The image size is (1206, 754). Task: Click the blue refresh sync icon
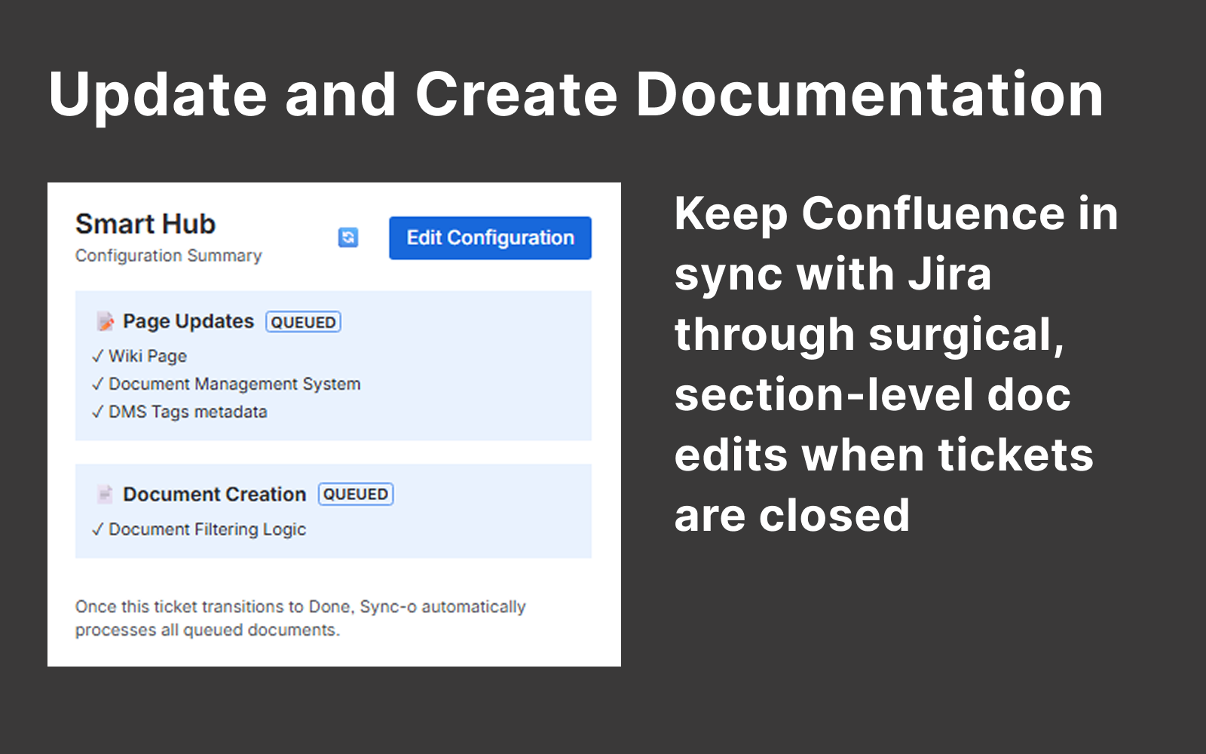click(x=348, y=238)
